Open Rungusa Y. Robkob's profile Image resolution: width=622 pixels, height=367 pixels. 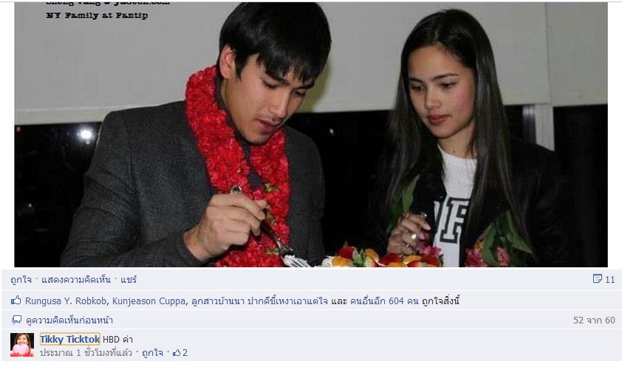point(66,301)
